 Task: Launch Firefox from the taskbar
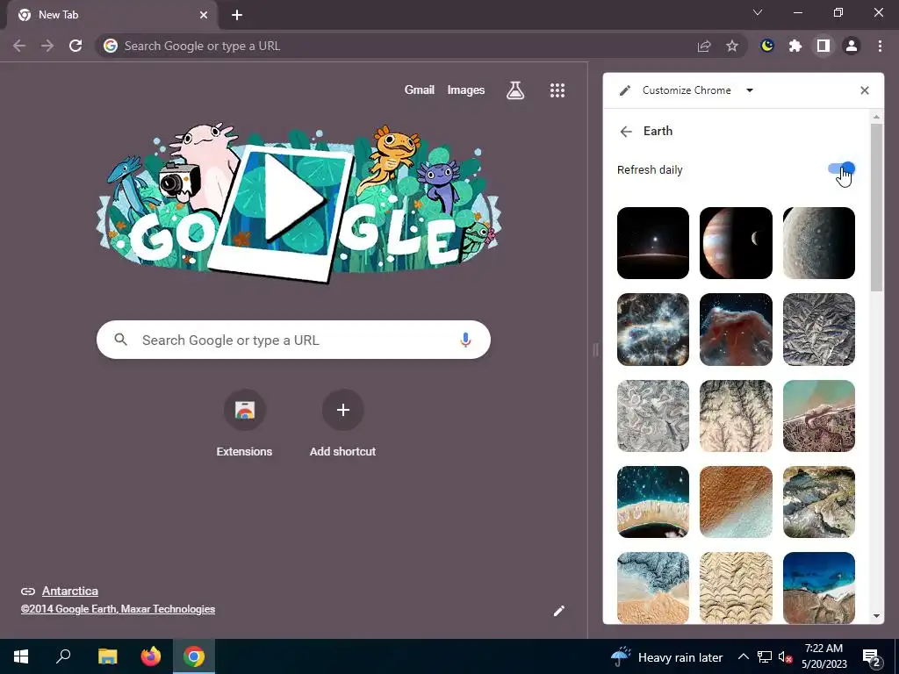point(151,656)
